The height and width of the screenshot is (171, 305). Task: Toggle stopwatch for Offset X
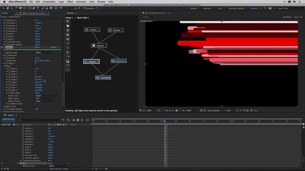click(x=10, y=68)
